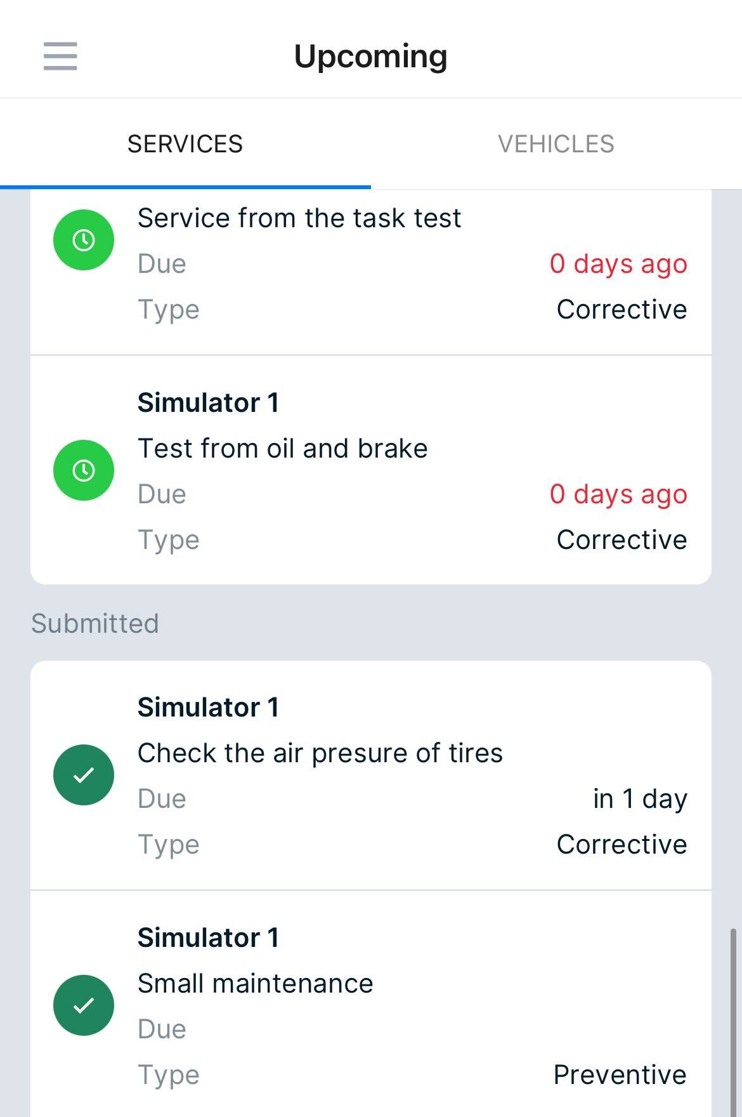This screenshot has width=742, height=1117.
Task: Tap the green checkmark icon on 'Small maintenance'
Action: [x=83, y=1005]
